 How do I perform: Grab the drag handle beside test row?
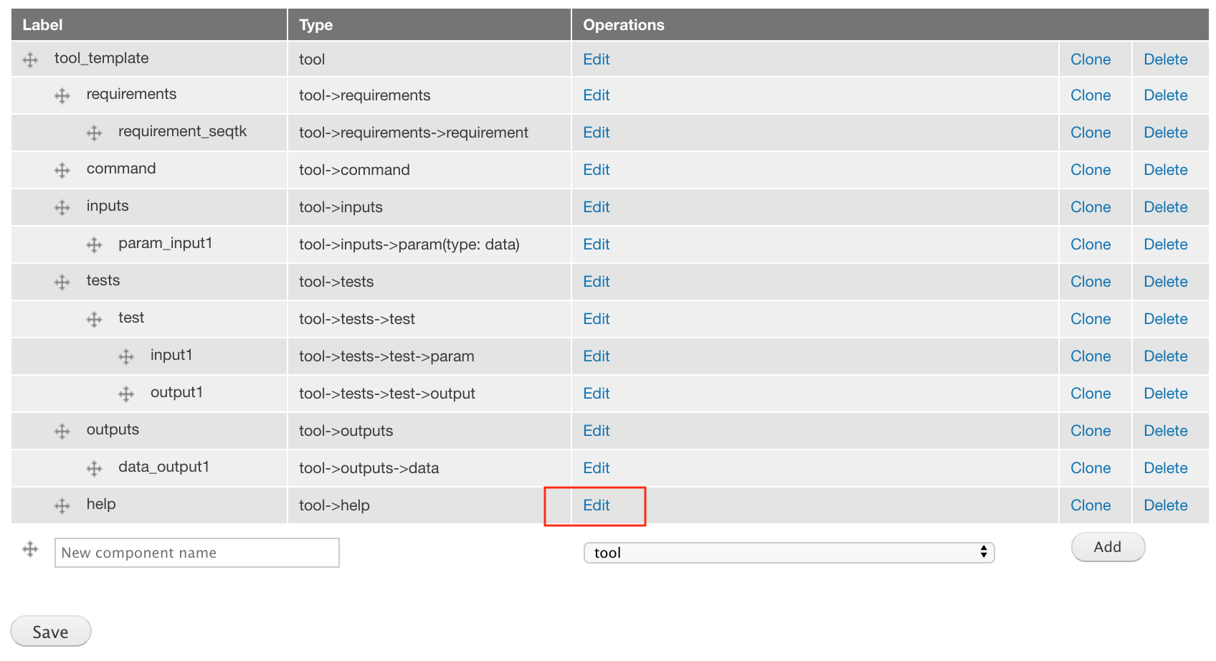94,319
